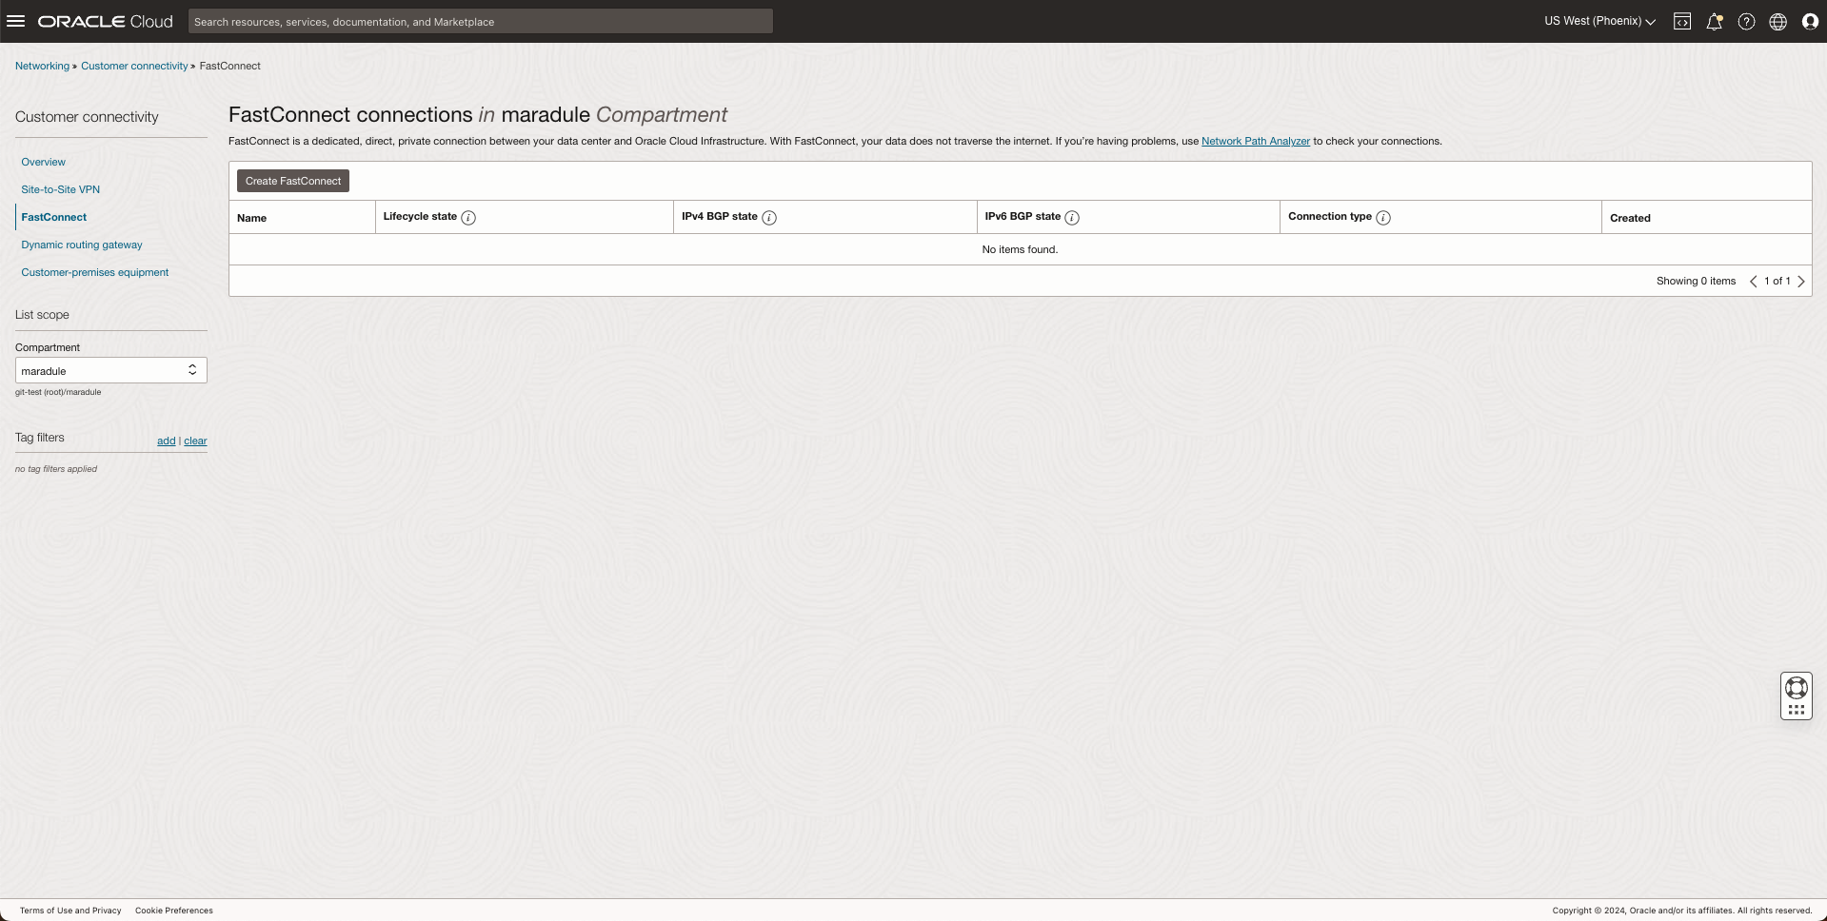Show info for Connection type column
Viewport: 1827px width, 921px height.
(x=1383, y=218)
